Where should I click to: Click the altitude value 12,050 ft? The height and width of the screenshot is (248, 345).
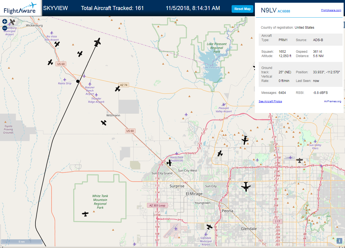tap(285, 56)
